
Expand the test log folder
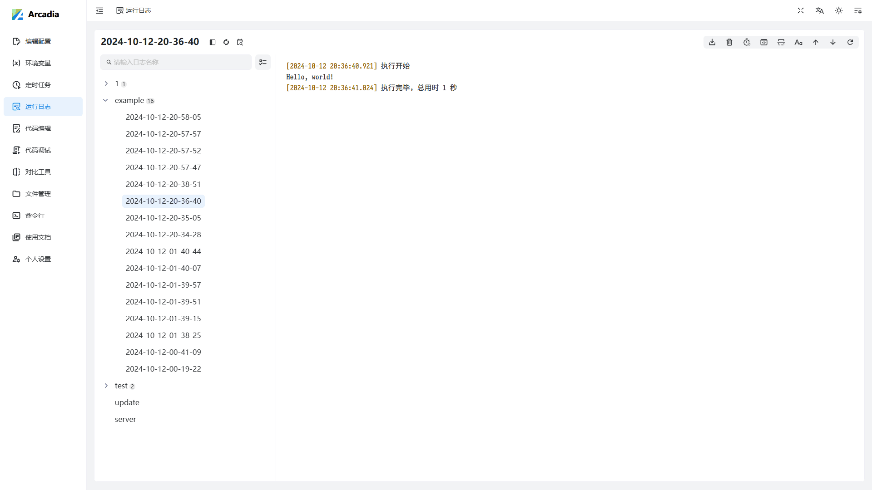click(x=106, y=386)
